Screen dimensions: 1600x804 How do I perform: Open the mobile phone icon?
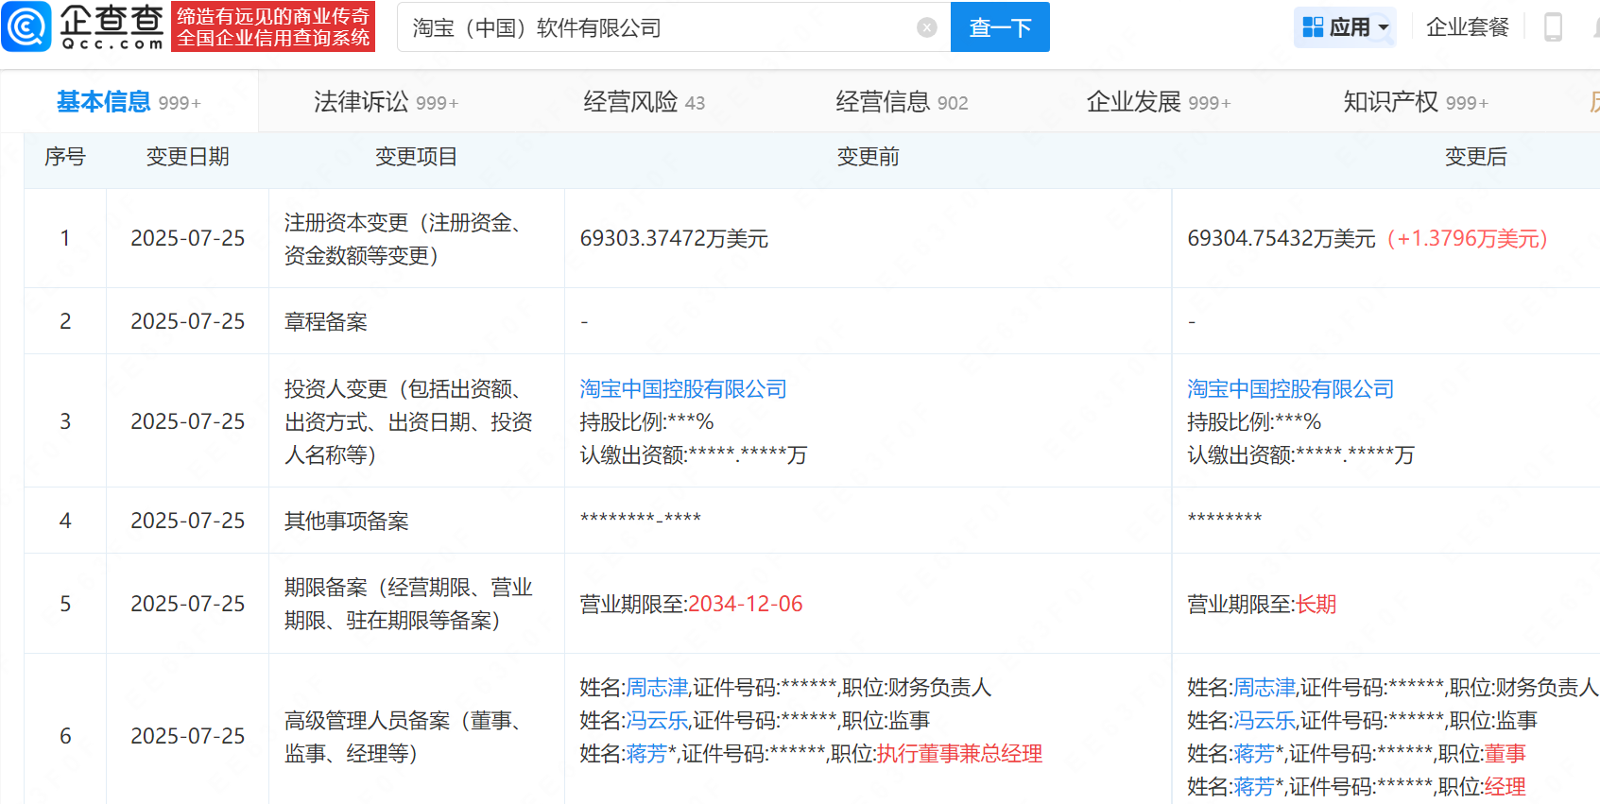click(x=1553, y=26)
